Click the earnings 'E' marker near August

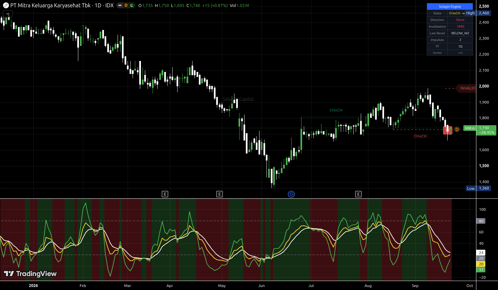pos(358,194)
